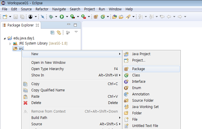
Task: Close the Package Explorer view
Action: click(x=37, y=25)
